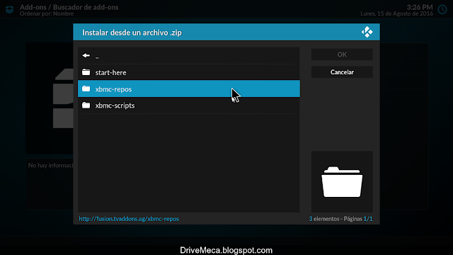Click the xbmc-repos folder icon

coord(86,89)
